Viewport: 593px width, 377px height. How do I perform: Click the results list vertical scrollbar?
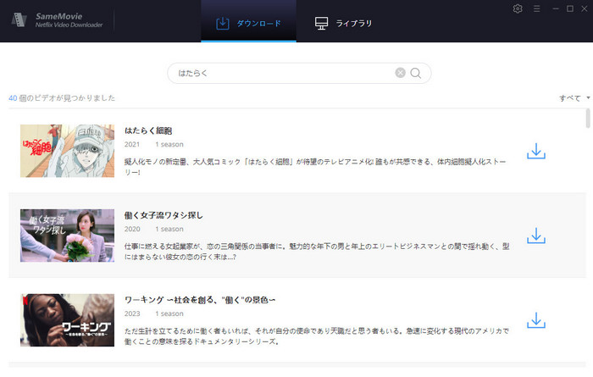pos(588,119)
